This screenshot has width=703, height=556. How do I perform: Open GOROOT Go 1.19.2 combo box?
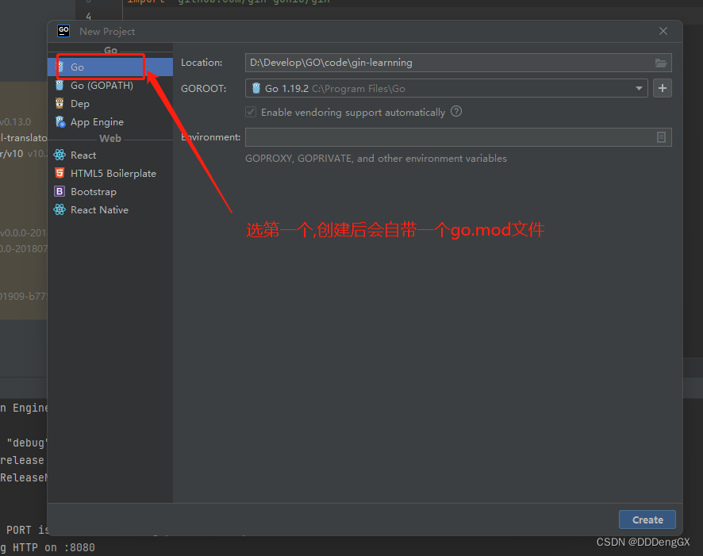point(446,88)
